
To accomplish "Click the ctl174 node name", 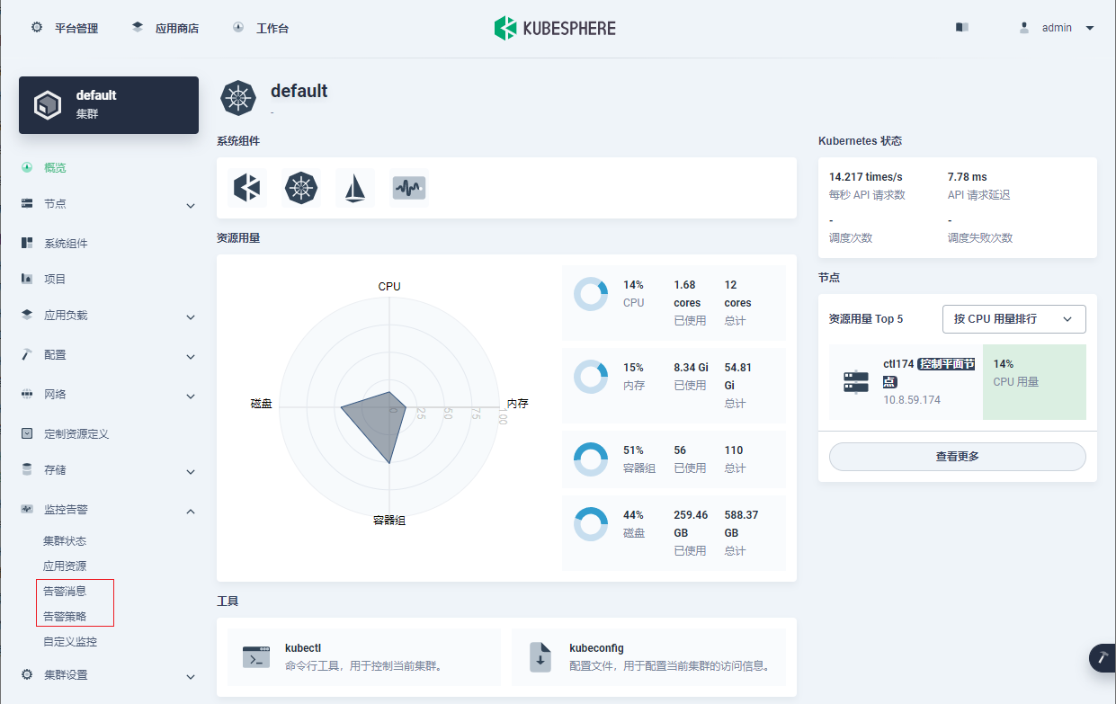I will click(897, 364).
